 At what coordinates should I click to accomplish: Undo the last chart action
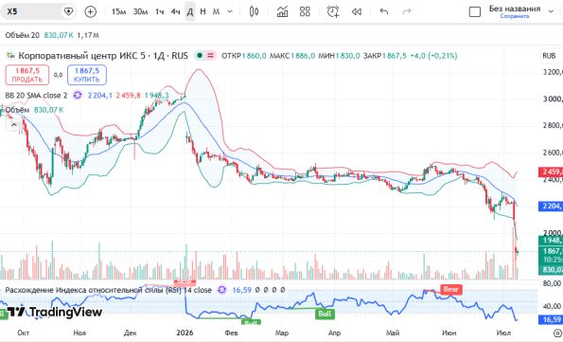[384, 11]
